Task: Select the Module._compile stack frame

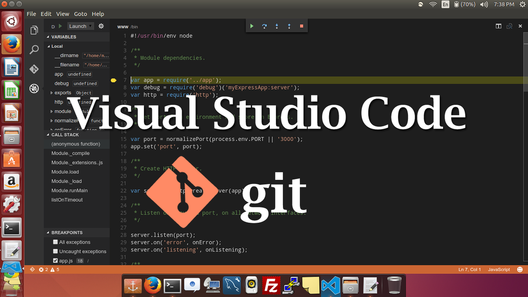Action: tap(77, 153)
